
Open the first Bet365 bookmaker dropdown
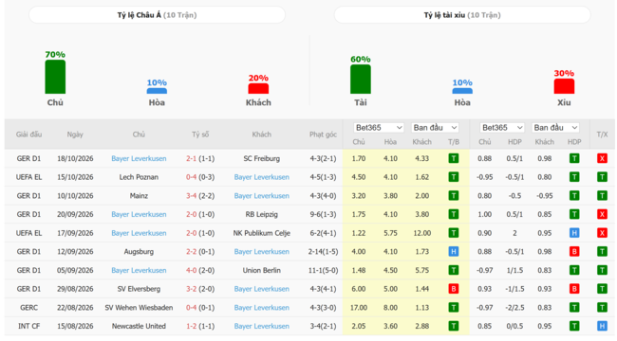[379, 128]
